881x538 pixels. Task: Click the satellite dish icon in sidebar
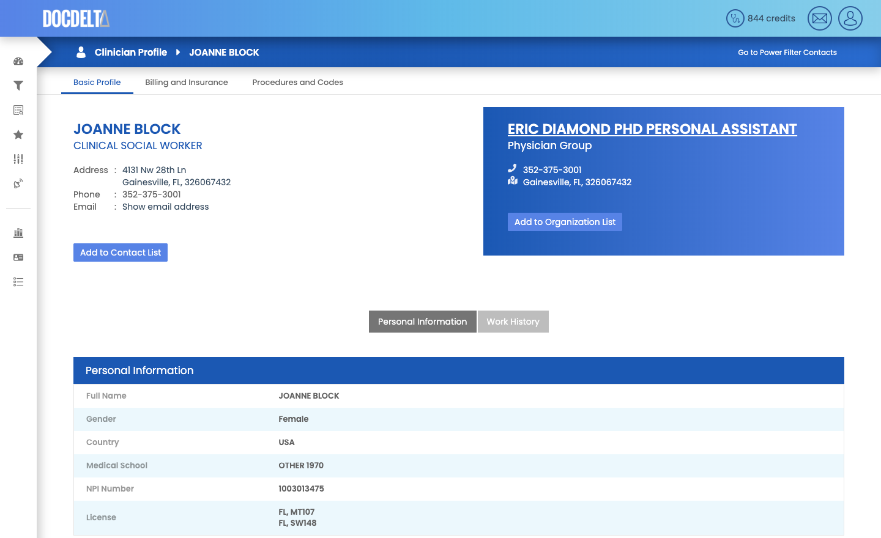tap(18, 183)
